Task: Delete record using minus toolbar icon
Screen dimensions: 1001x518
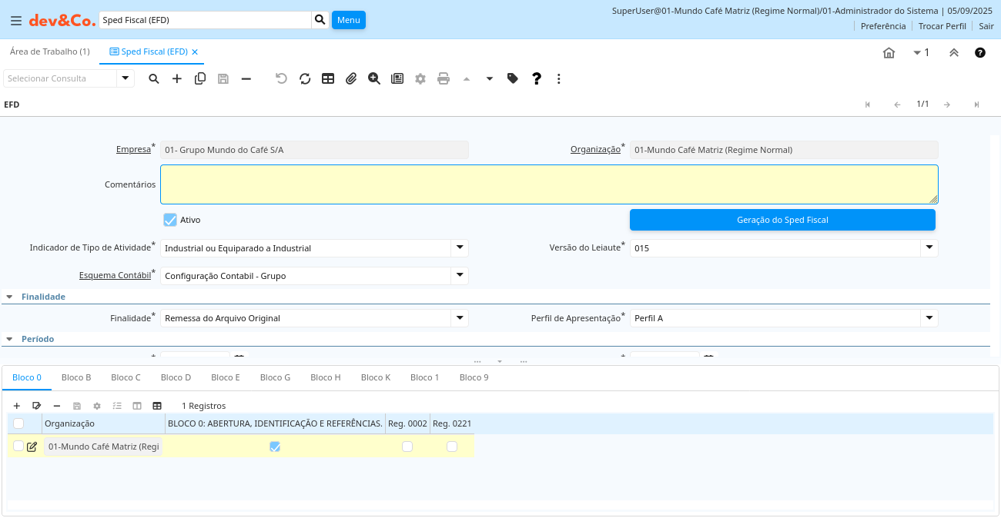Action: point(246,78)
